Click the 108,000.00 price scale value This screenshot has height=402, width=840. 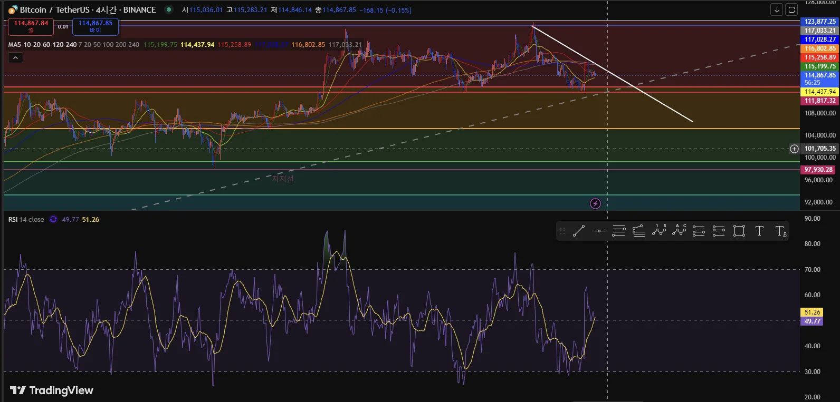(x=820, y=113)
